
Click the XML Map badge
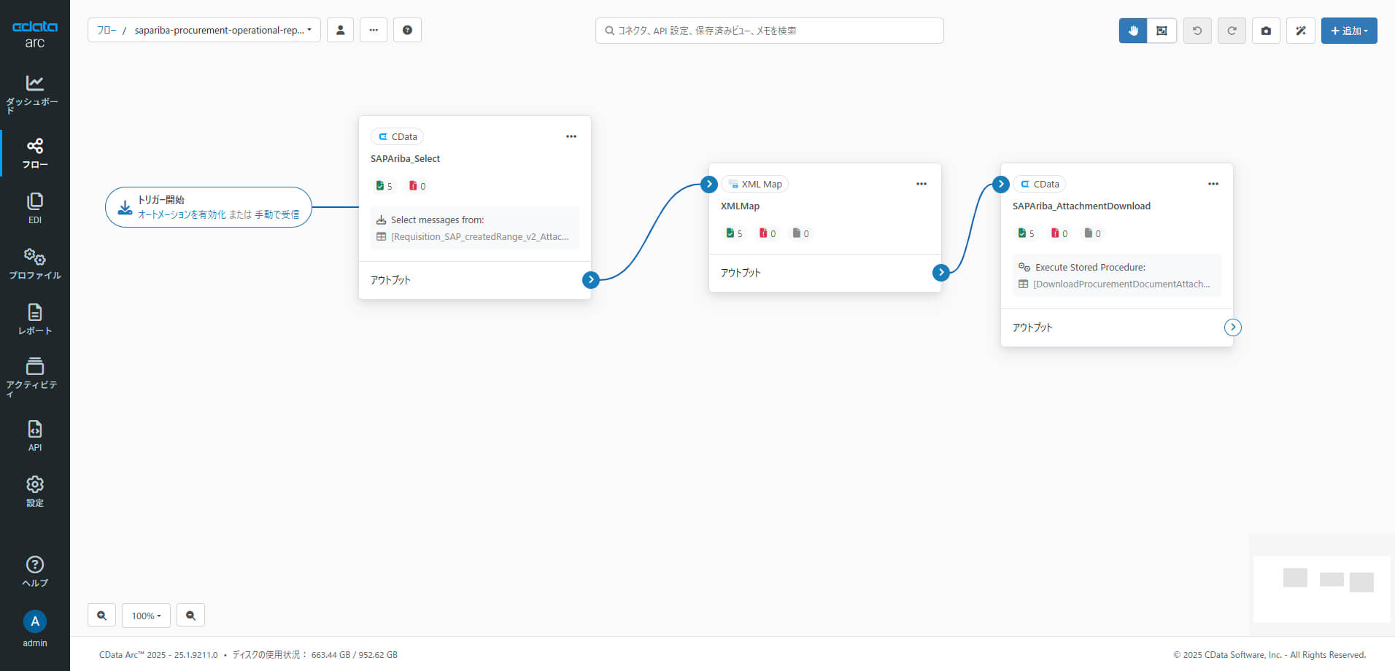(x=755, y=184)
